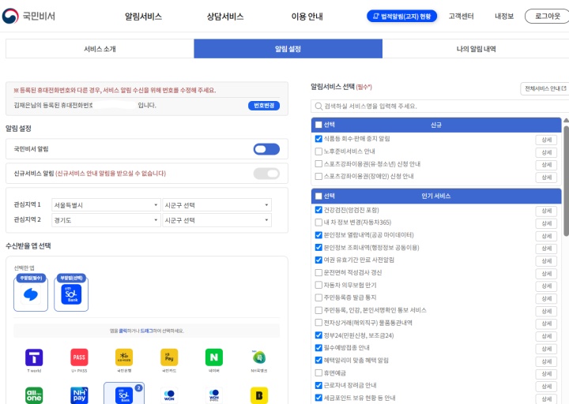Screen dimensions: 569x404
Task: Check 자동차 의무보험 만기
Action: (318, 285)
